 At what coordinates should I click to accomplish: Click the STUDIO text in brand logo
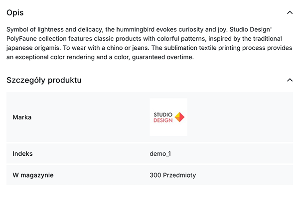(x=163, y=113)
